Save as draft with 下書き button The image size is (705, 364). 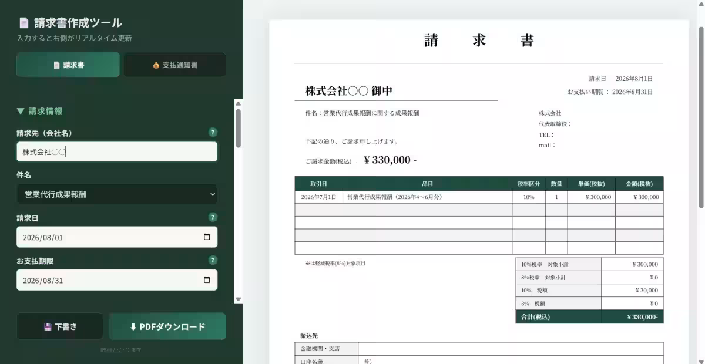coord(60,326)
